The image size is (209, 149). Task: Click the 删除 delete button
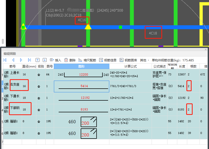[70, 60]
